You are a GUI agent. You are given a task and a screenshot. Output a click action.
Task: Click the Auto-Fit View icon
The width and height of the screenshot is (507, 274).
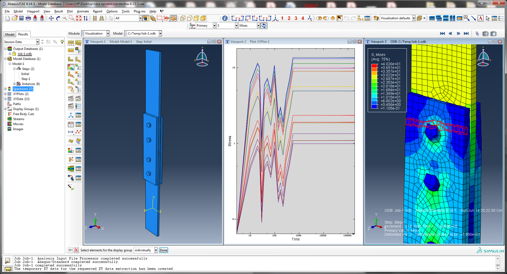pyautogui.click(x=79, y=18)
